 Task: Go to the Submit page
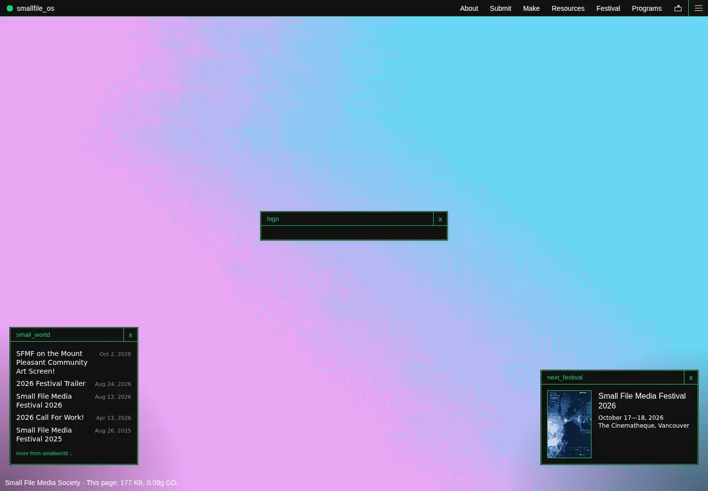point(501,8)
